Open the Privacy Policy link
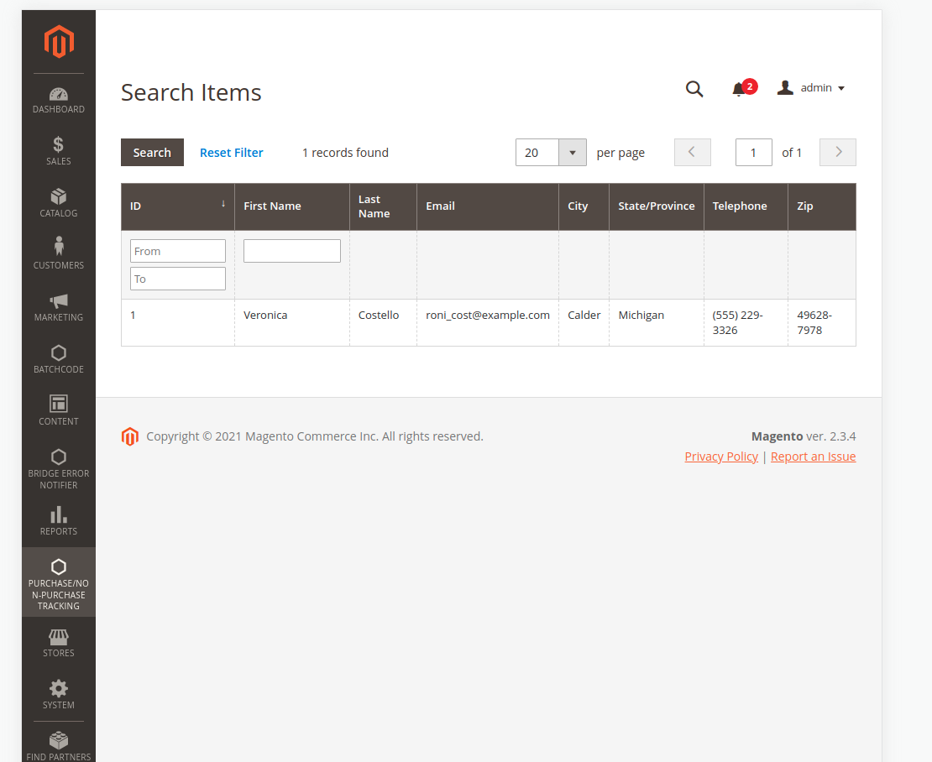Viewport: 932px width, 762px height. [721, 457]
